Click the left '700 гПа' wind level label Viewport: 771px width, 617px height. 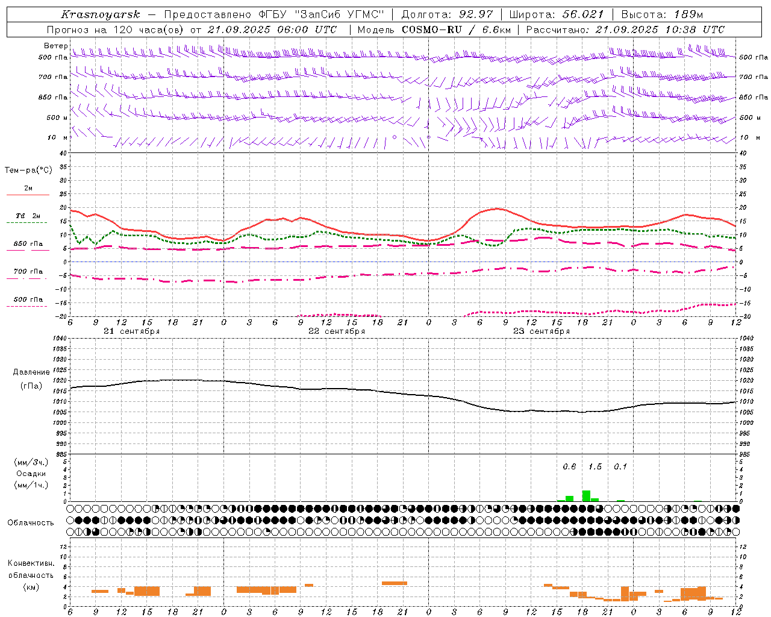click(x=53, y=77)
